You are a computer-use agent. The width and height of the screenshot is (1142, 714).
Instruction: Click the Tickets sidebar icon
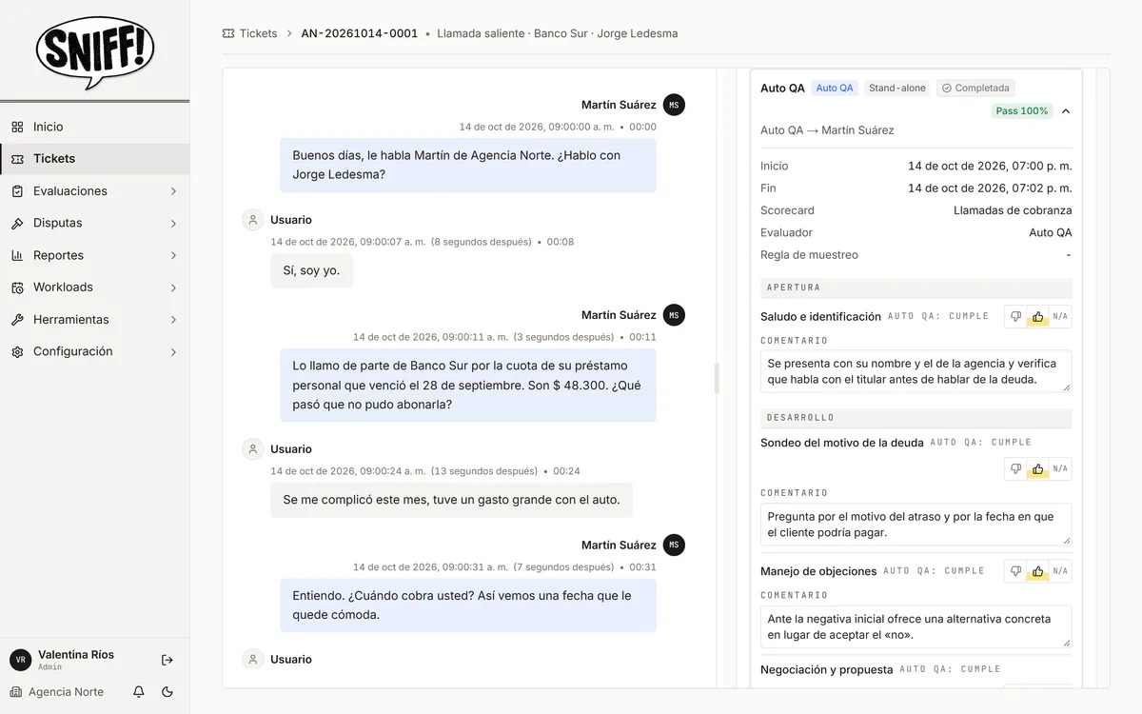(17, 159)
